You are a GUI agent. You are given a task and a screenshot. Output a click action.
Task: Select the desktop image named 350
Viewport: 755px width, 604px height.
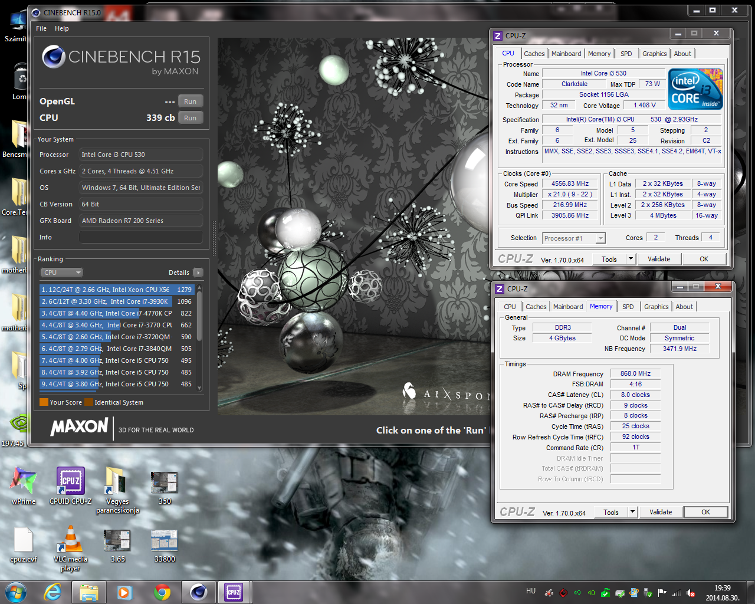coord(165,487)
